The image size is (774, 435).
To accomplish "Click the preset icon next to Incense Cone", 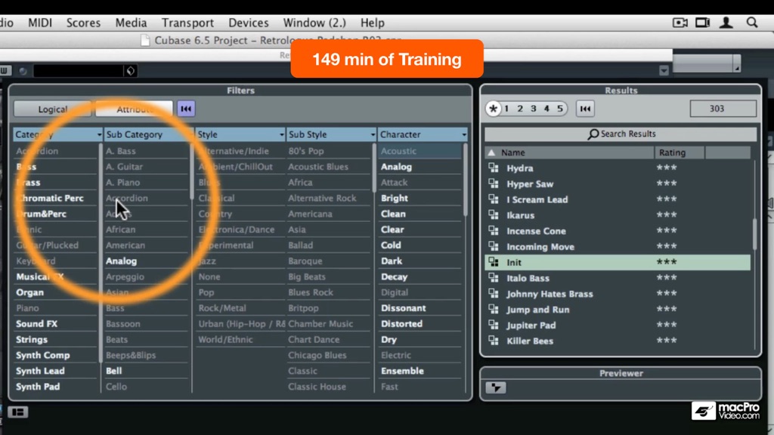I will point(493,231).
